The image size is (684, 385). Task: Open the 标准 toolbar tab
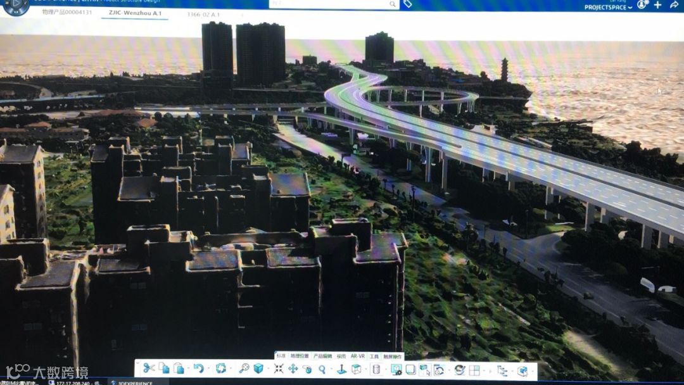coord(281,357)
